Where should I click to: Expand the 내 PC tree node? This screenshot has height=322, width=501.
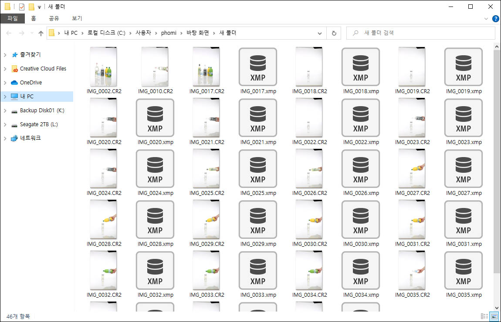point(5,96)
